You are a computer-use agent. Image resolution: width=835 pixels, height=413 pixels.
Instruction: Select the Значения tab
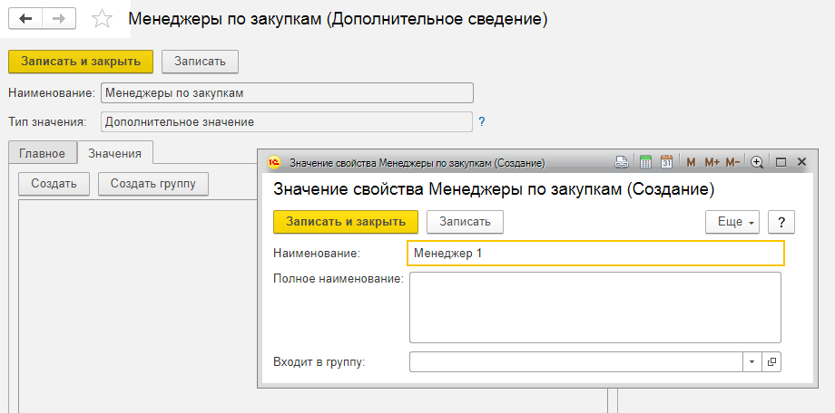[114, 153]
